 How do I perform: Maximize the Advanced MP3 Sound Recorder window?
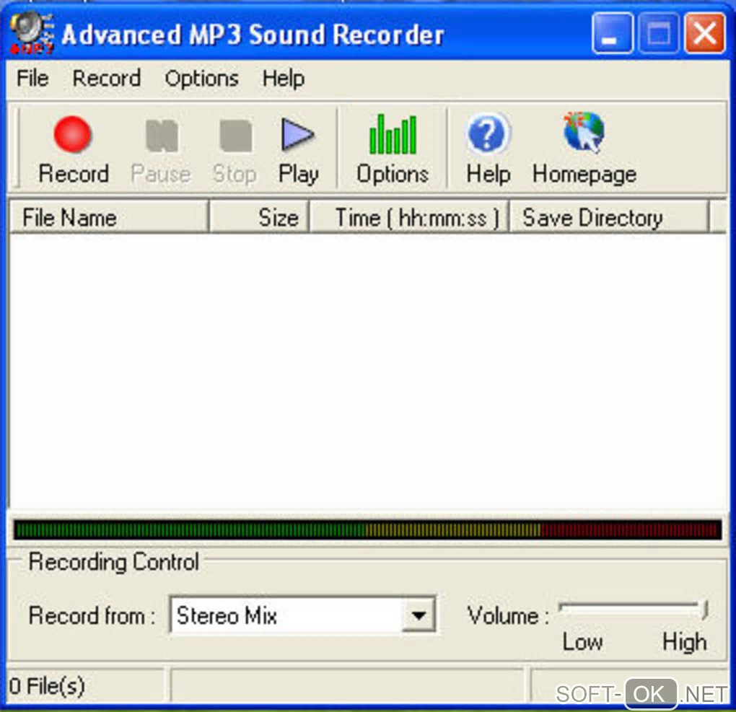(x=659, y=33)
